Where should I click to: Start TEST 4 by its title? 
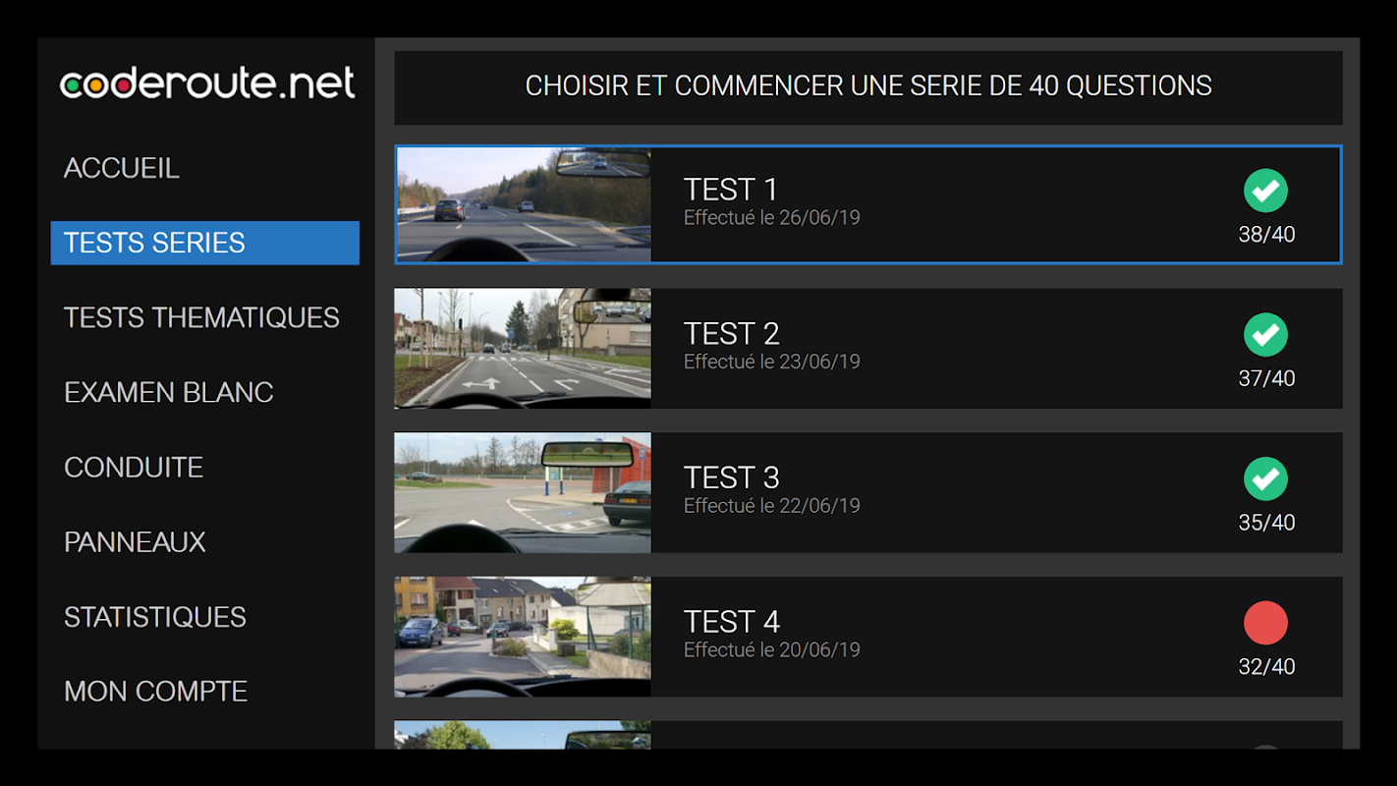(731, 622)
